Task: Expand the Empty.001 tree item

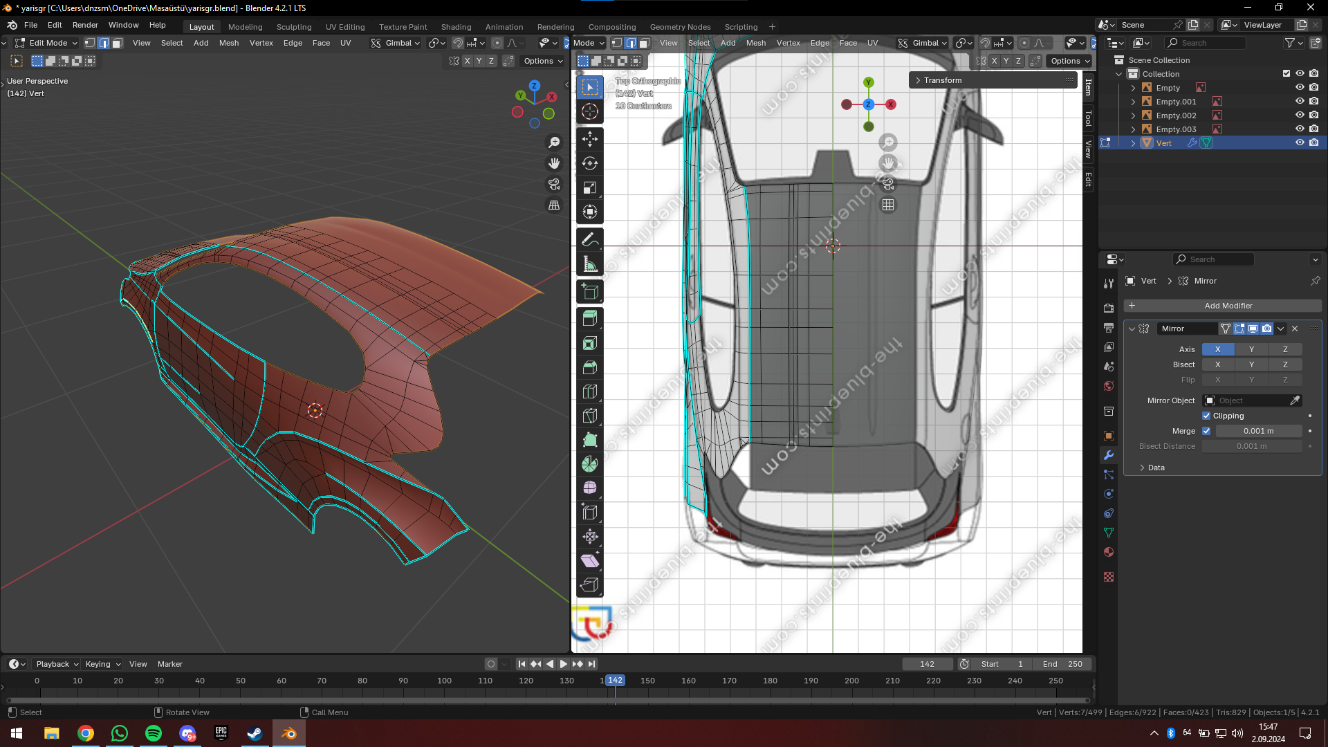Action: pyautogui.click(x=1133, y=102)
